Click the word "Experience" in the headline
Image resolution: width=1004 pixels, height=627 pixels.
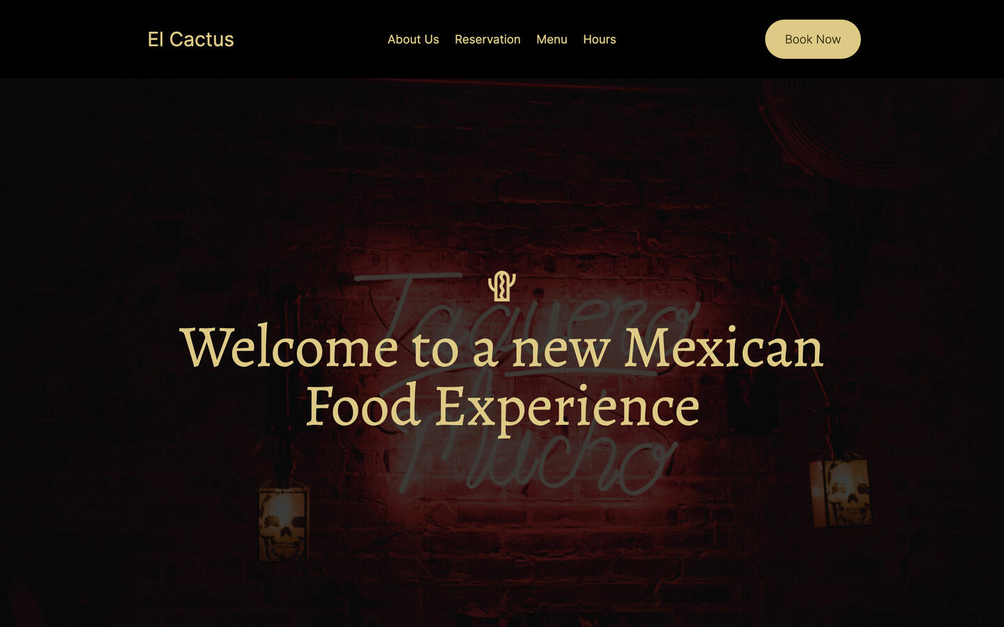[568, 408]
